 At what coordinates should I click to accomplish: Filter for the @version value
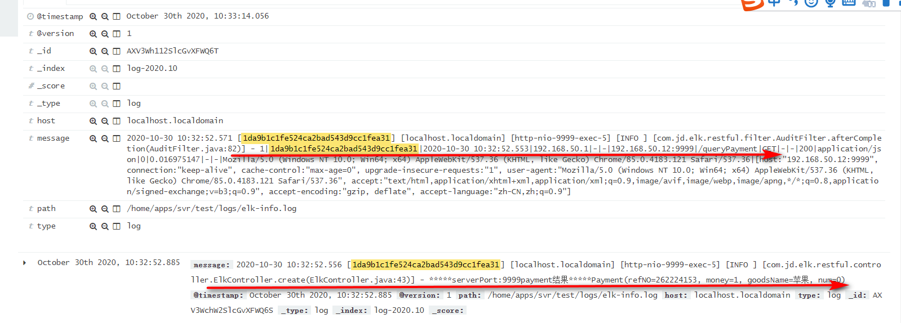93,34
